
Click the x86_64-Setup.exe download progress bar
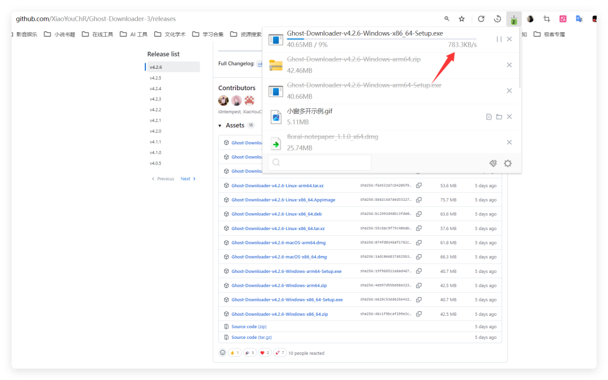coord(382,39)
